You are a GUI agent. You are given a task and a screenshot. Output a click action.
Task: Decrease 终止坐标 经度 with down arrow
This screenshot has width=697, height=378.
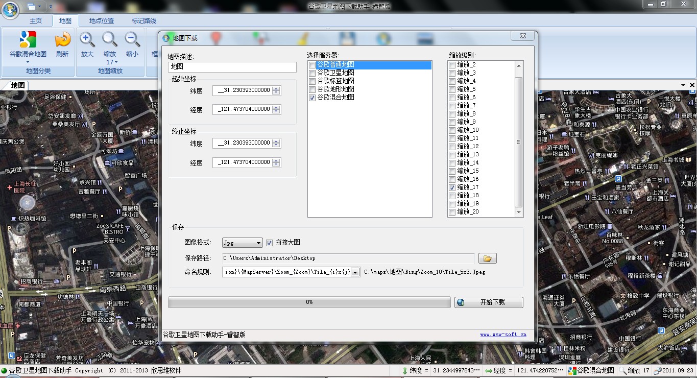click(276, 165)
